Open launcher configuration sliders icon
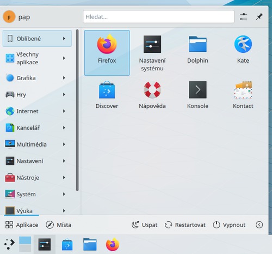The image size is (272, 254). [243, 17]
